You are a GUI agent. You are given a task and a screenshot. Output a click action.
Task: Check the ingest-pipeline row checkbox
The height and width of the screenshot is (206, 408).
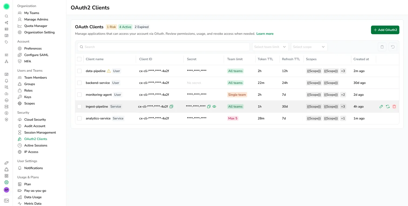pyautogui.click(x=79, y=107)
